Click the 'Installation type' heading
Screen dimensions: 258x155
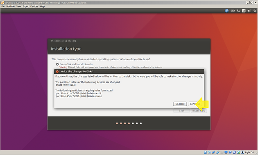coord(66,49)
